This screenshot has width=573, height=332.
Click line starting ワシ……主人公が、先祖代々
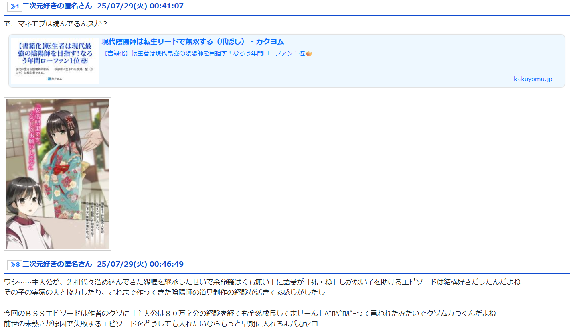pos(262,282)
